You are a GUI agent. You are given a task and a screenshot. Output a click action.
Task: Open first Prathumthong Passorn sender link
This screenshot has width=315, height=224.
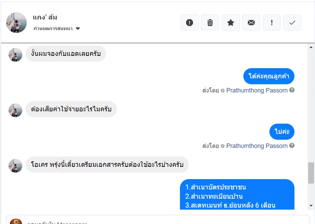[257, 90]
